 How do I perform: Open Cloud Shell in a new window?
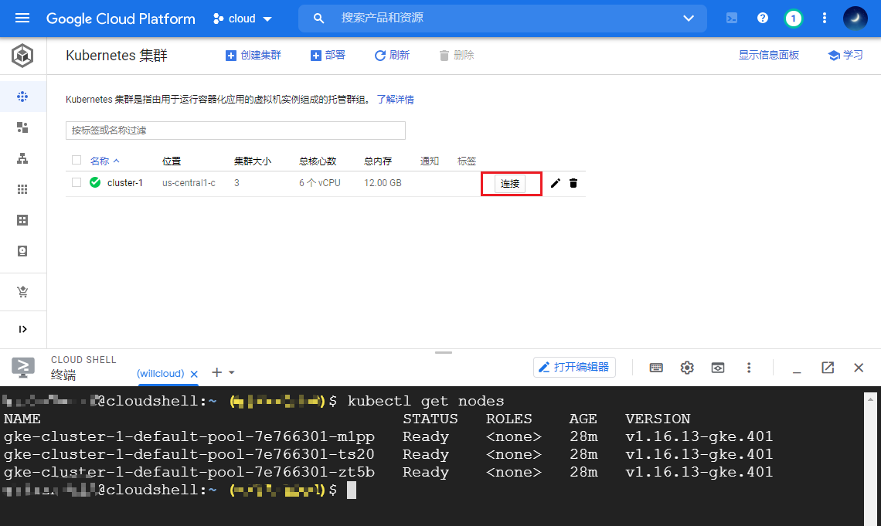[x=828, y=368]
